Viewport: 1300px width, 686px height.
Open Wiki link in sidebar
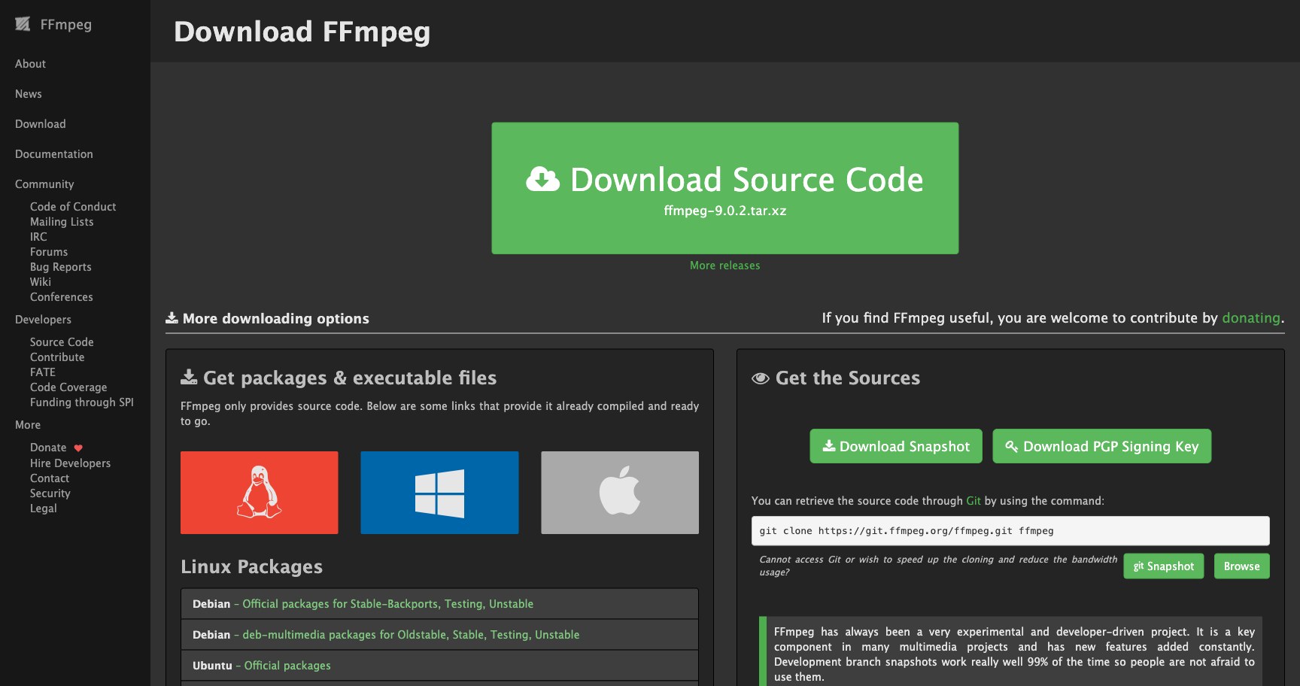tap(41, 282)
